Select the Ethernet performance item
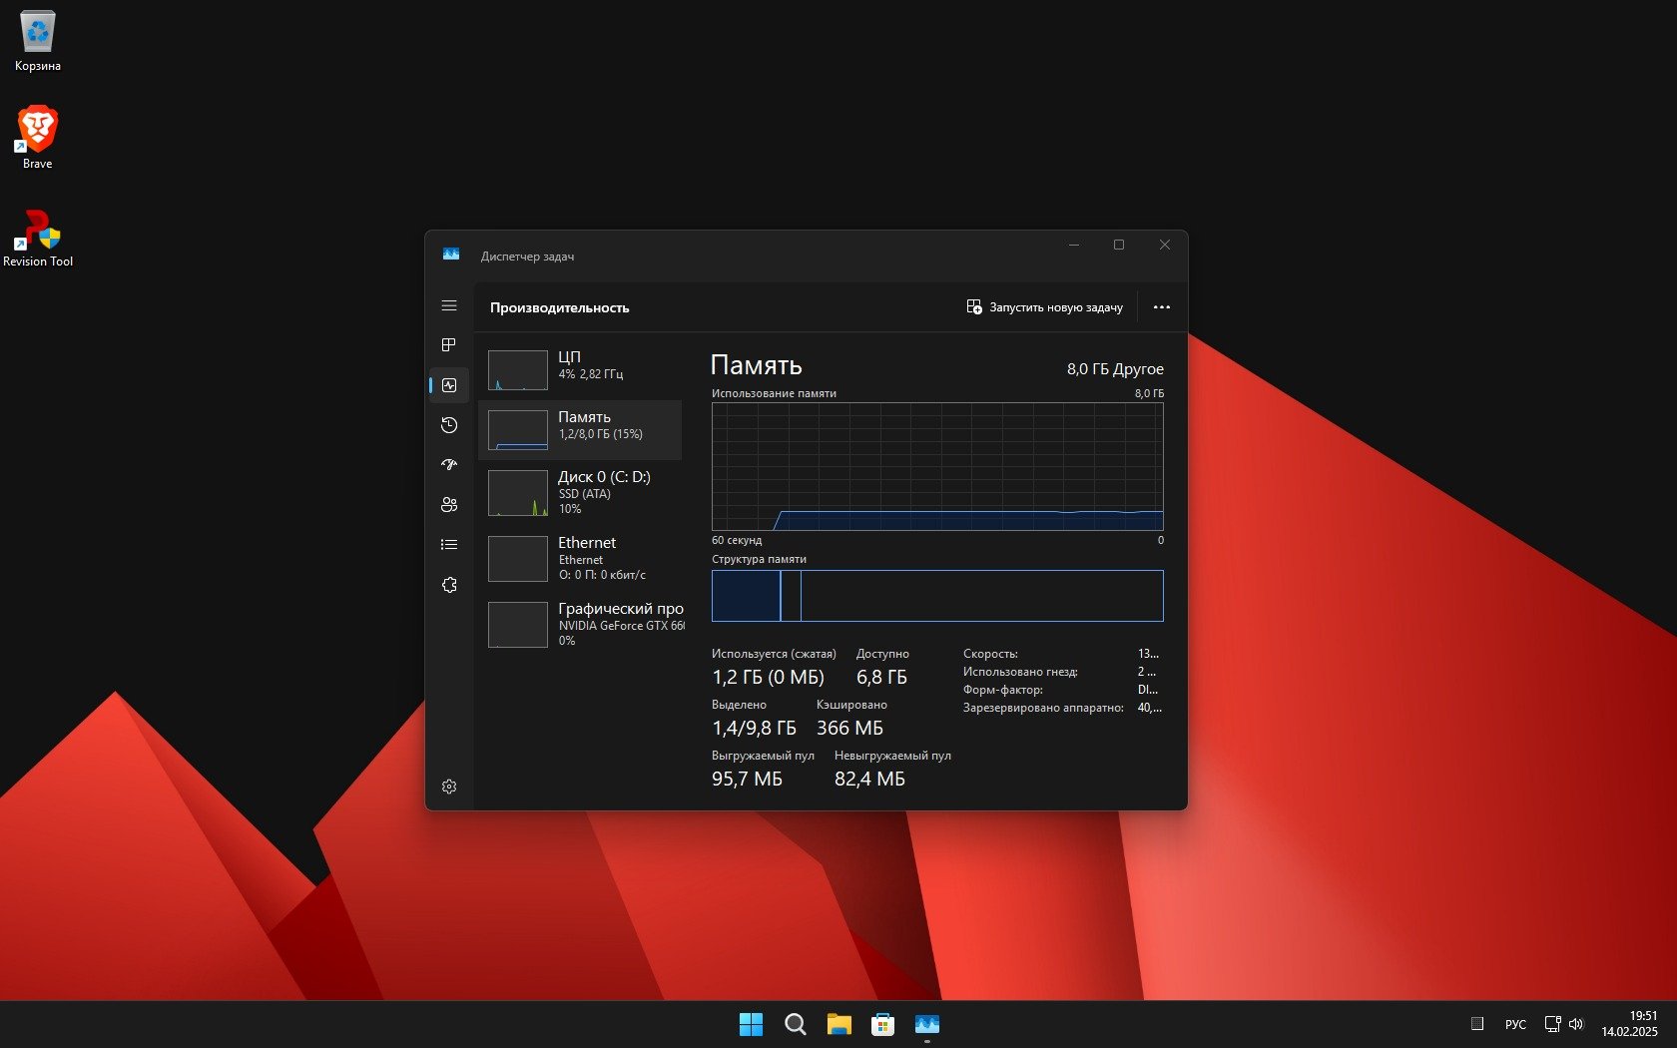The image size is (1677, 1048). (580, 558)
